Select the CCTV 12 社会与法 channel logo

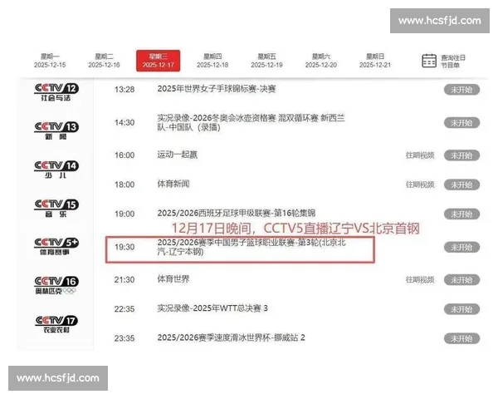[x=56, y=92]
